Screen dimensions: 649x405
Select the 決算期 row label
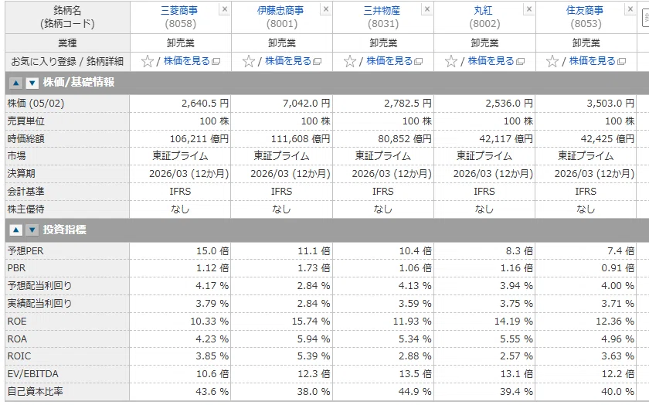21,173
